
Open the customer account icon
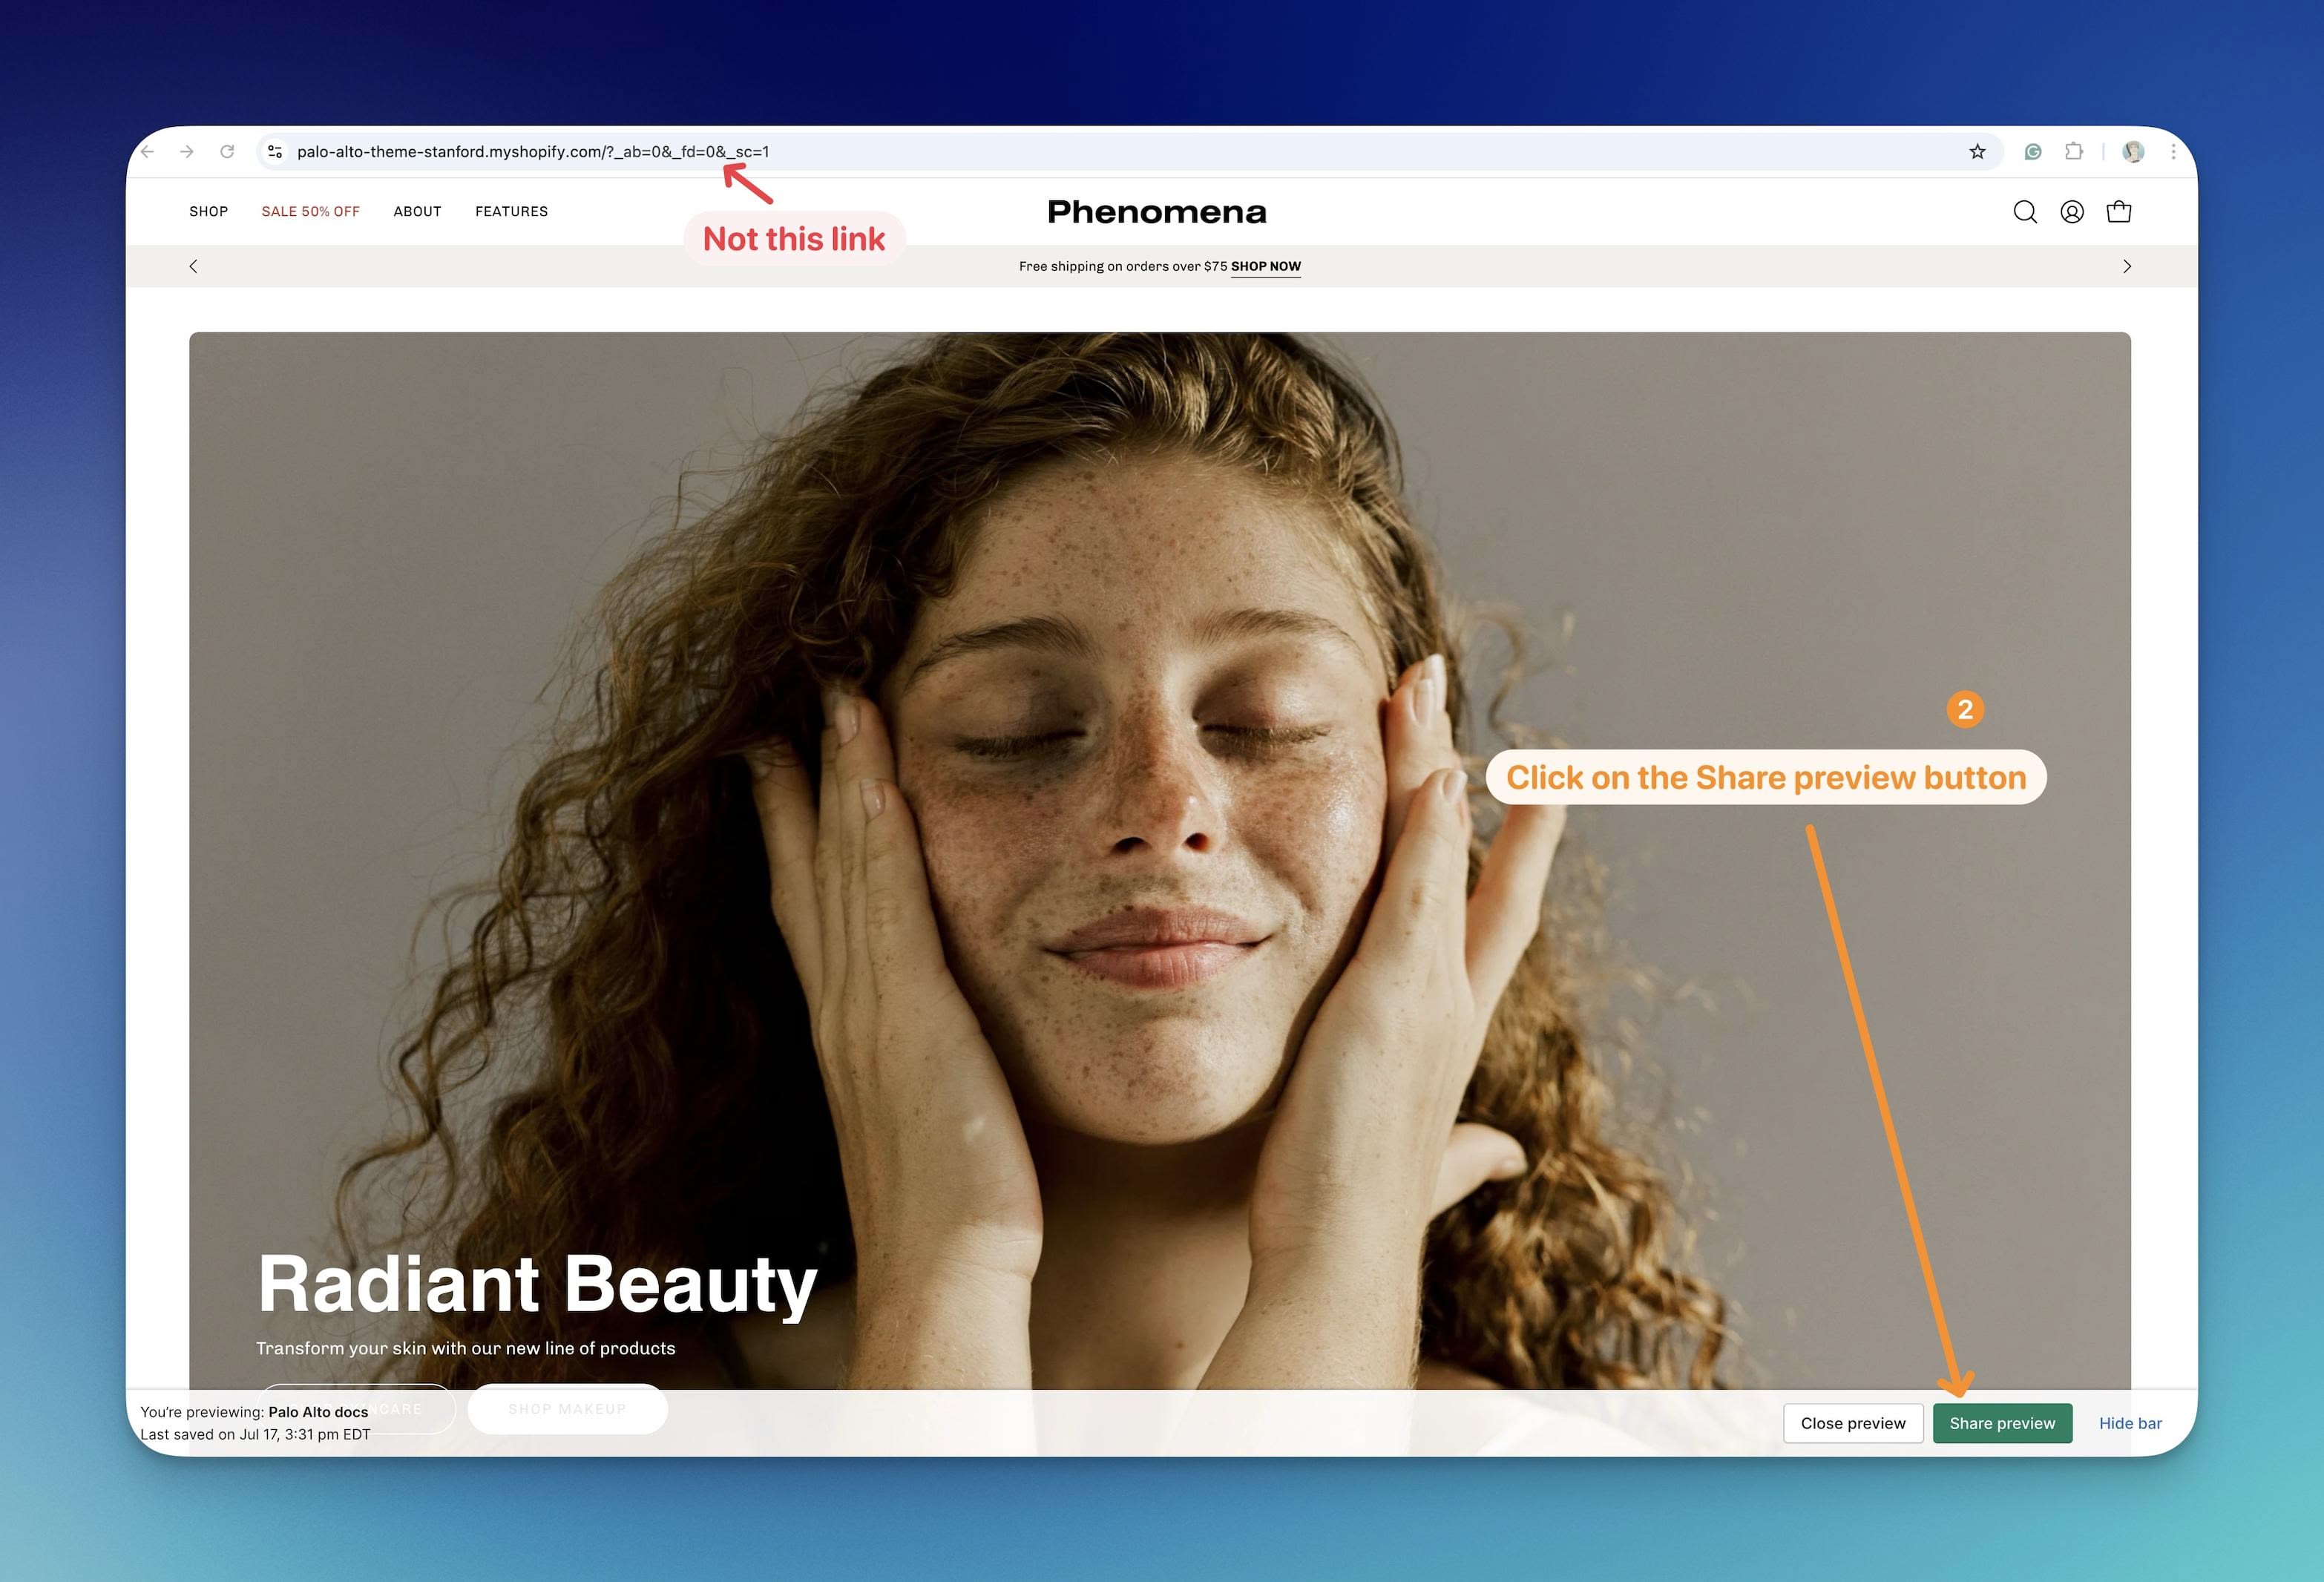coord(2072,212)
